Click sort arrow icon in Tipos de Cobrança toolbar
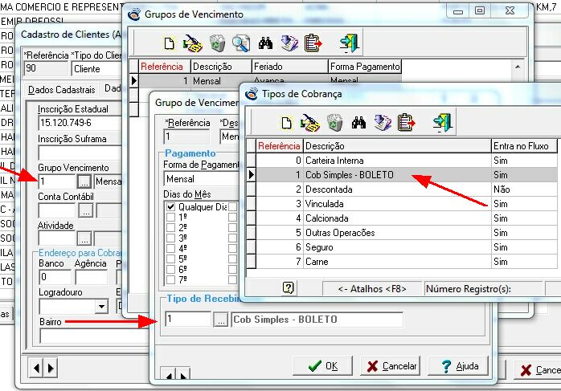 (x=382, y=123)
